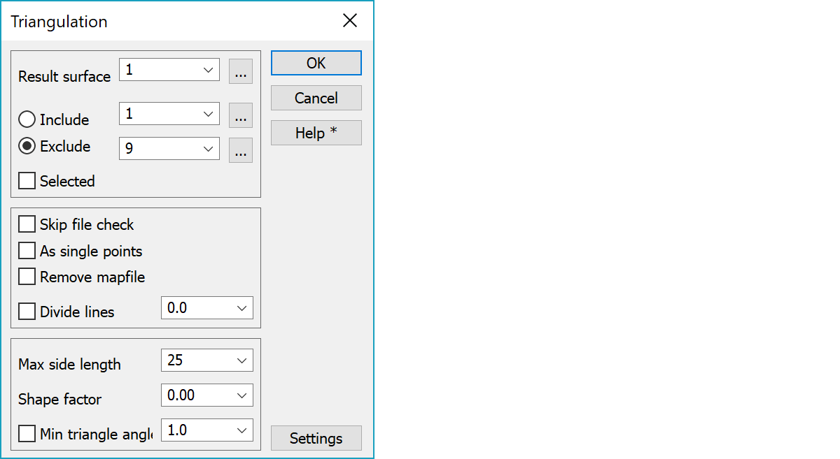Click the Shape factor value field
This screenshot has width=840, height=459.
pyautogui.click(x=207, y=395)
